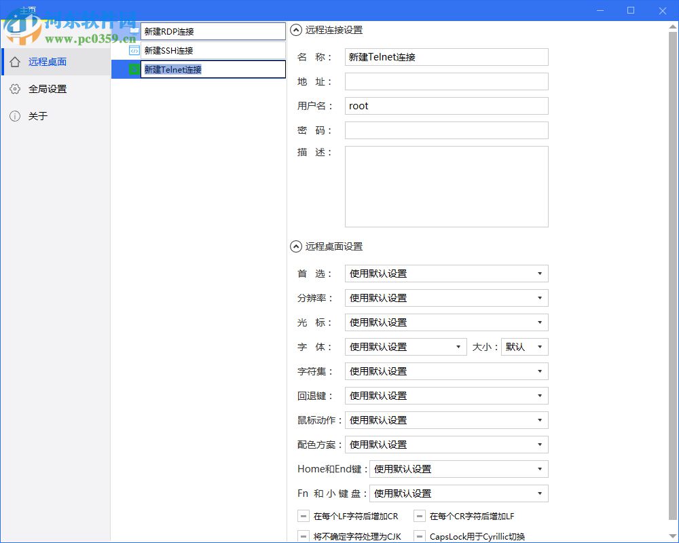Toggle 将不确定字符处理为CJK option
This screenshot has height=543, width=679.
pyautogui.click(x=303, y=536)
